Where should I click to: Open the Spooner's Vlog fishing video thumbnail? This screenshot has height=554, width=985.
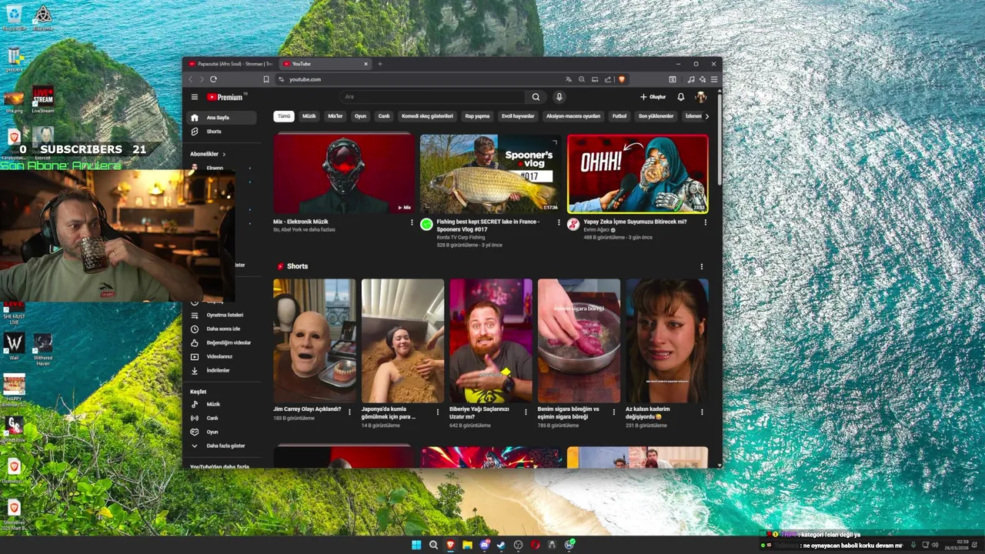click(x=490, y=174)
